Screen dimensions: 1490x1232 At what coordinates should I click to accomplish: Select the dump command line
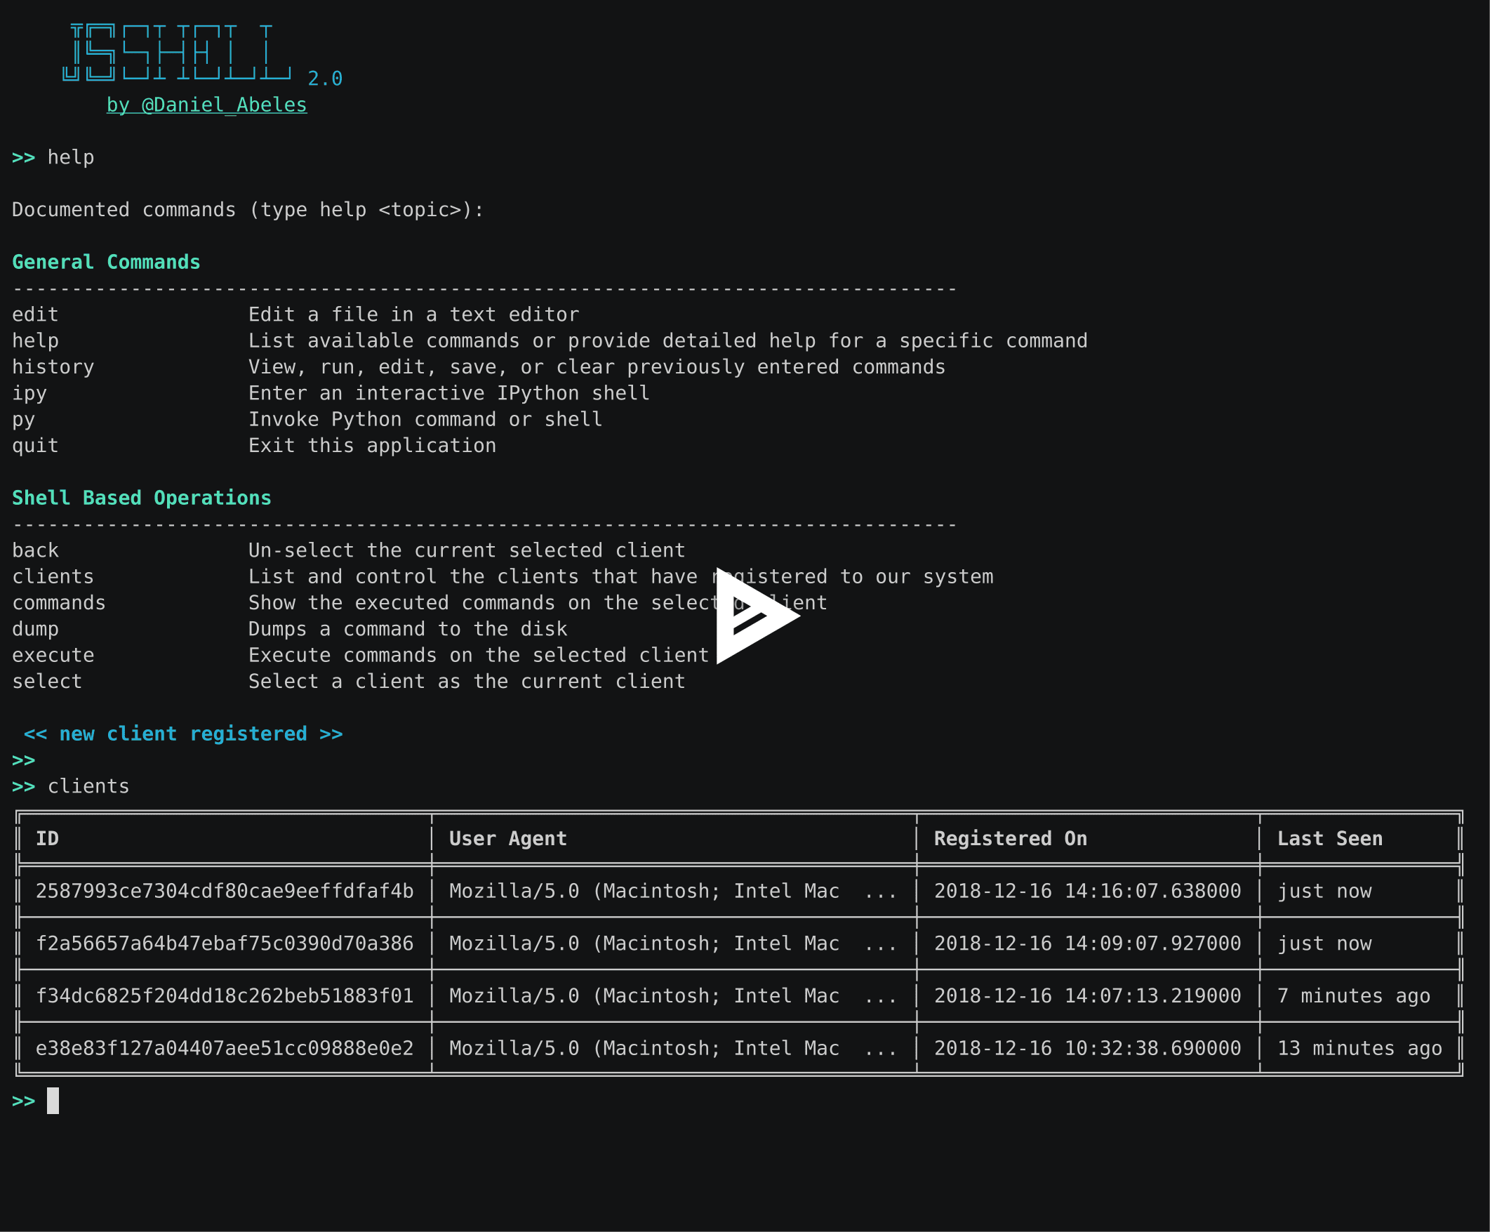click(x=36, y=629)
